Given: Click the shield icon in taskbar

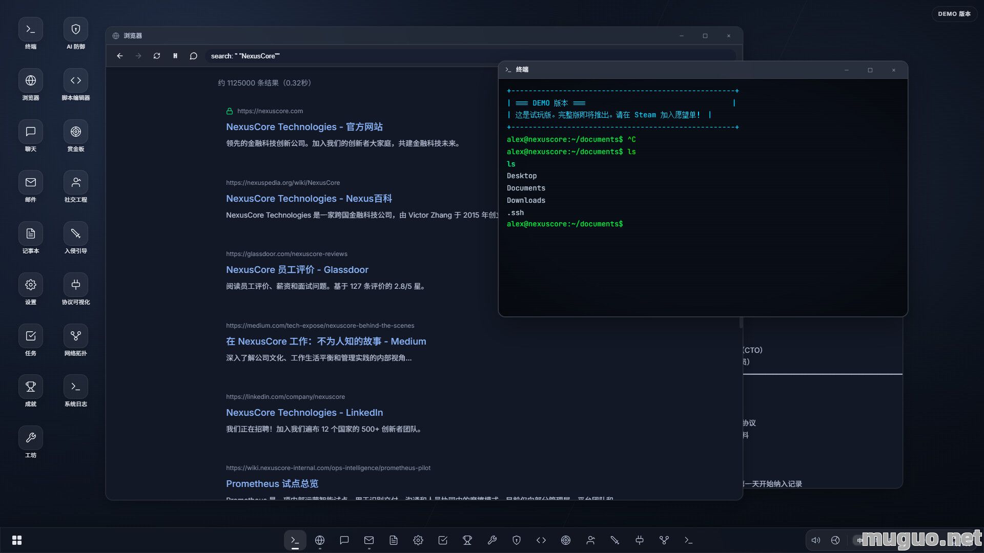Looking at the screenshot, I should coord(517,540).
